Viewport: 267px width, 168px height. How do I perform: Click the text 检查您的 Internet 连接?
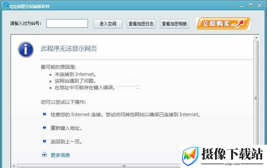tap(76, 115)
